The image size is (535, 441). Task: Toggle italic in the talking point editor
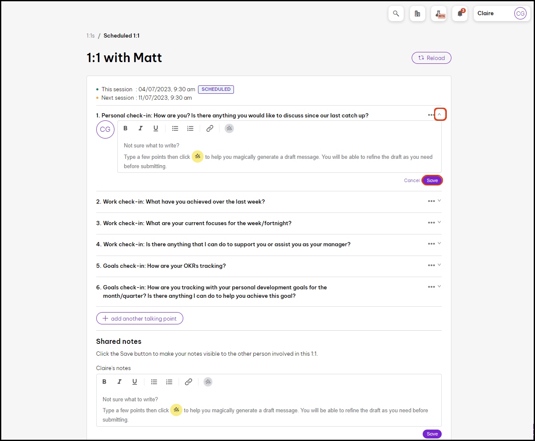(141, 128)
